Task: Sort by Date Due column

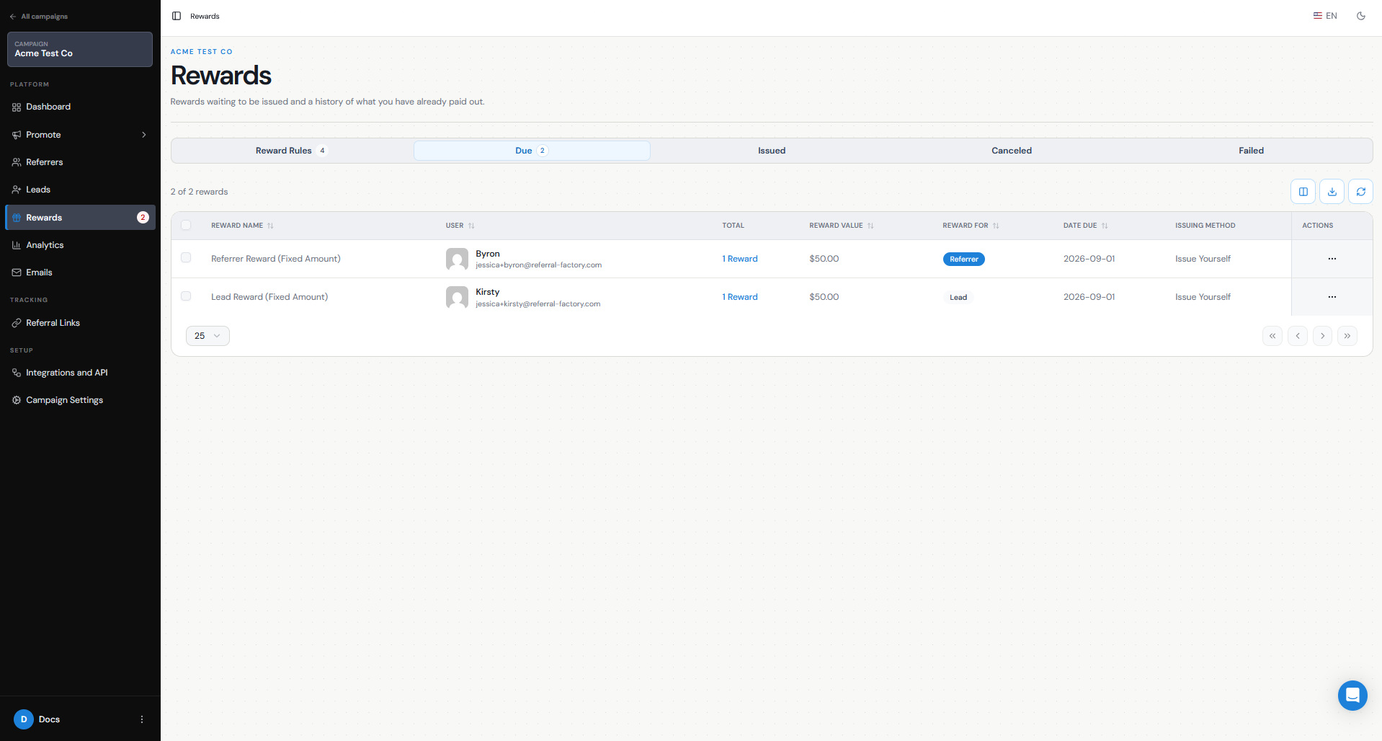Action: 1085,226
